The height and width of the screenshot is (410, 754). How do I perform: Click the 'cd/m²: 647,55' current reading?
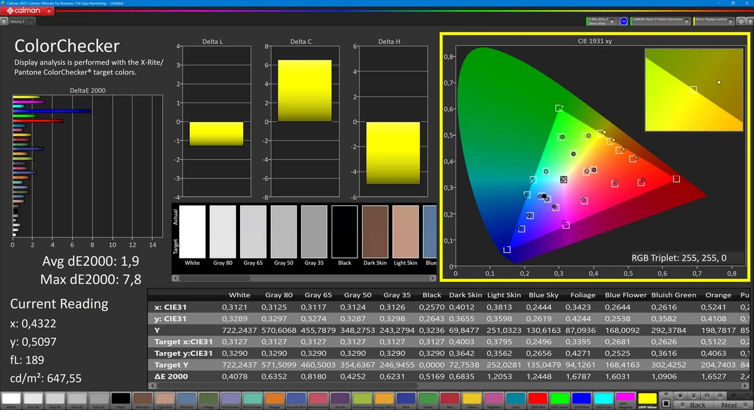pyautogui.click(x=45, y=379)
